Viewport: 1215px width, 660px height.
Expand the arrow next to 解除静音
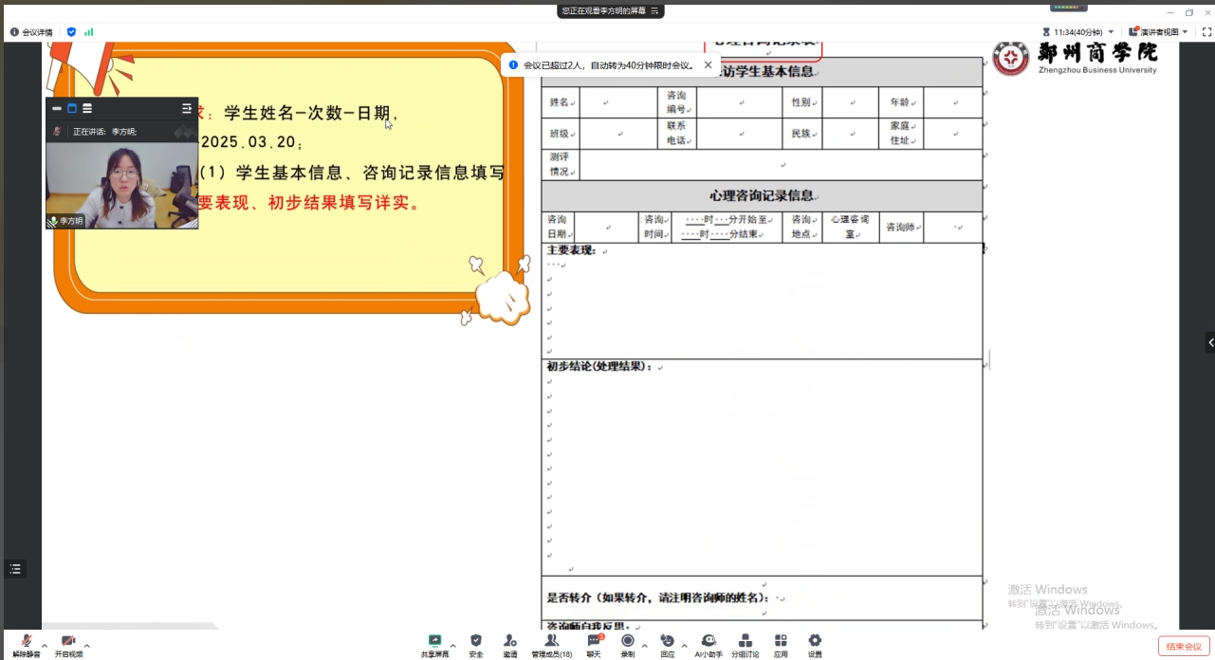(x=45, y=646)
